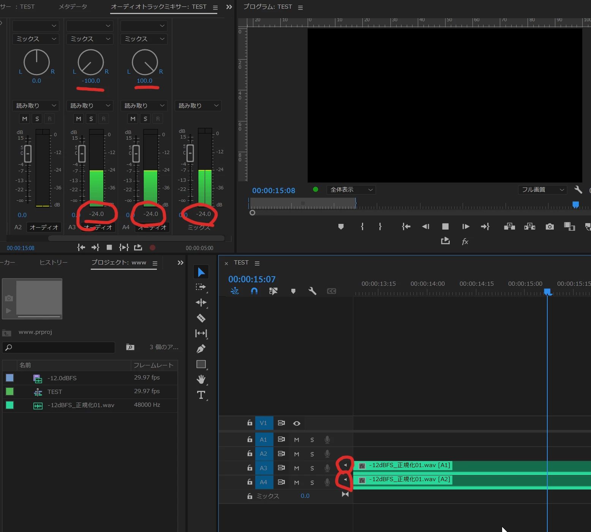Step back one frame in Program monitor
The width and height of the screenshot is (591, 532).
tap(425, 227)
